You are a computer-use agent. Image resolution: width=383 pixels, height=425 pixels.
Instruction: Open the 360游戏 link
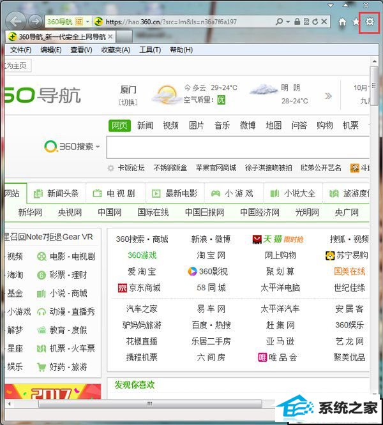142,255
